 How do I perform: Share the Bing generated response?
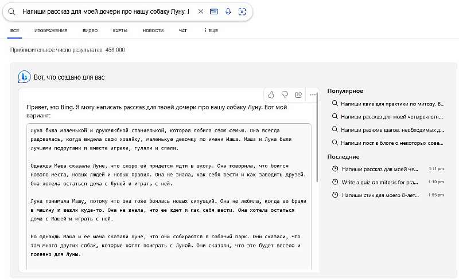click(x=298, y=94)
